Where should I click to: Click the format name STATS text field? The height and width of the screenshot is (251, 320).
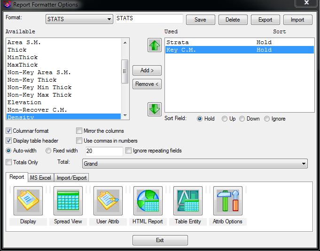click(x=149, y=19)
